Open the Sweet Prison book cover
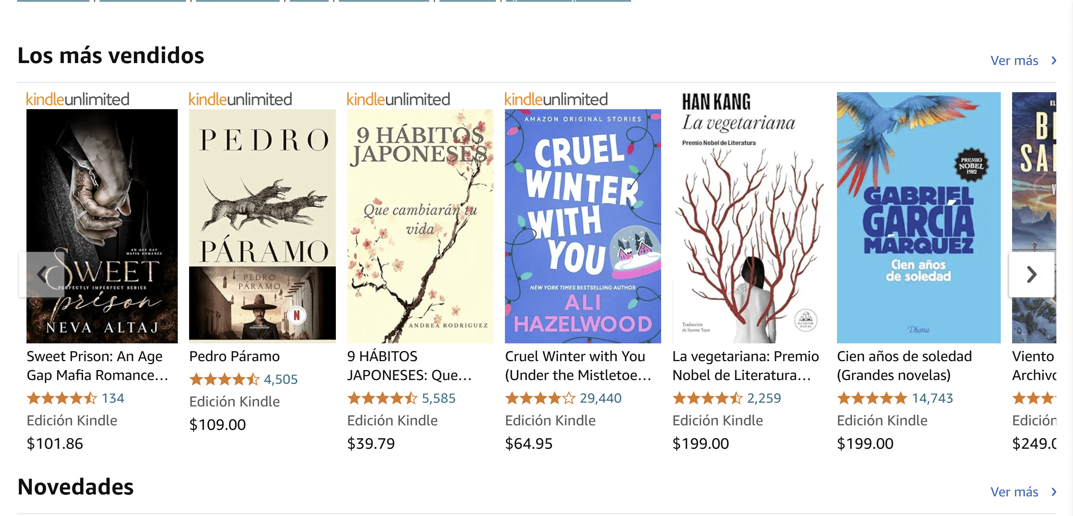Screen dimensions: 1073x516 click(x=102, y=226)
